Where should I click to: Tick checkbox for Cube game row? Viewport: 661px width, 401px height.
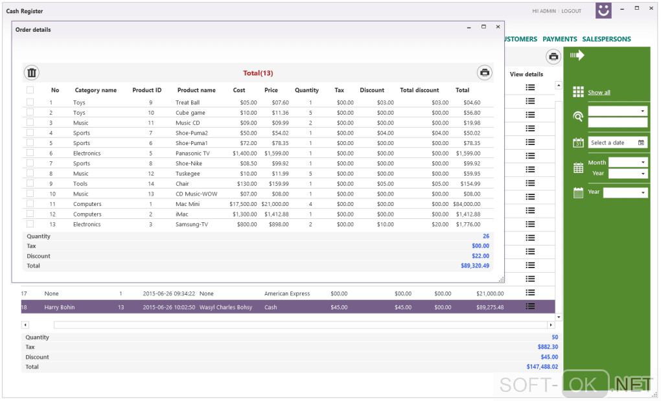(30, 112)
